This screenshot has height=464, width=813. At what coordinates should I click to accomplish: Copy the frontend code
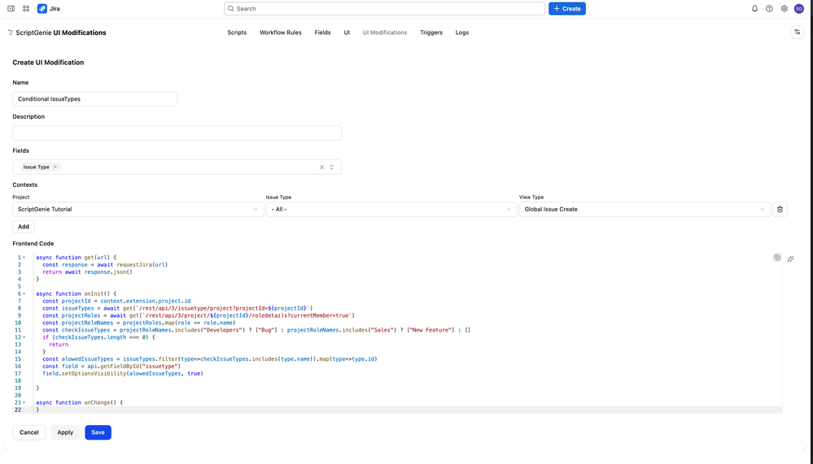click(776, 258)
